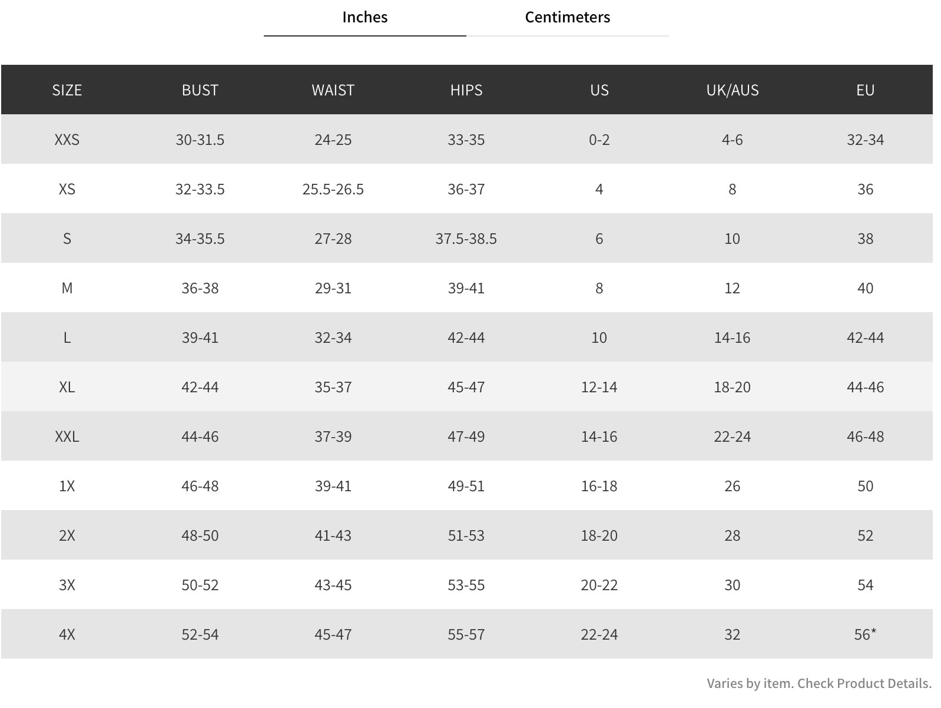Image resolution: width=941 pixels, height=708 pixels.
Task: Click the BUST column header
Action: (x=200, y=90)
